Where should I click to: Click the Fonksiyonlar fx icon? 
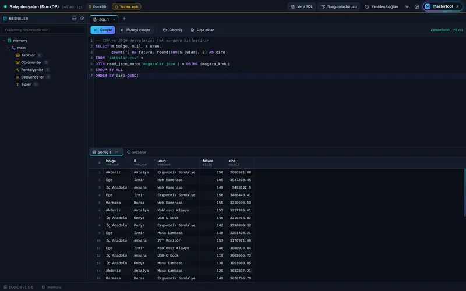click(x=17, y=70)
